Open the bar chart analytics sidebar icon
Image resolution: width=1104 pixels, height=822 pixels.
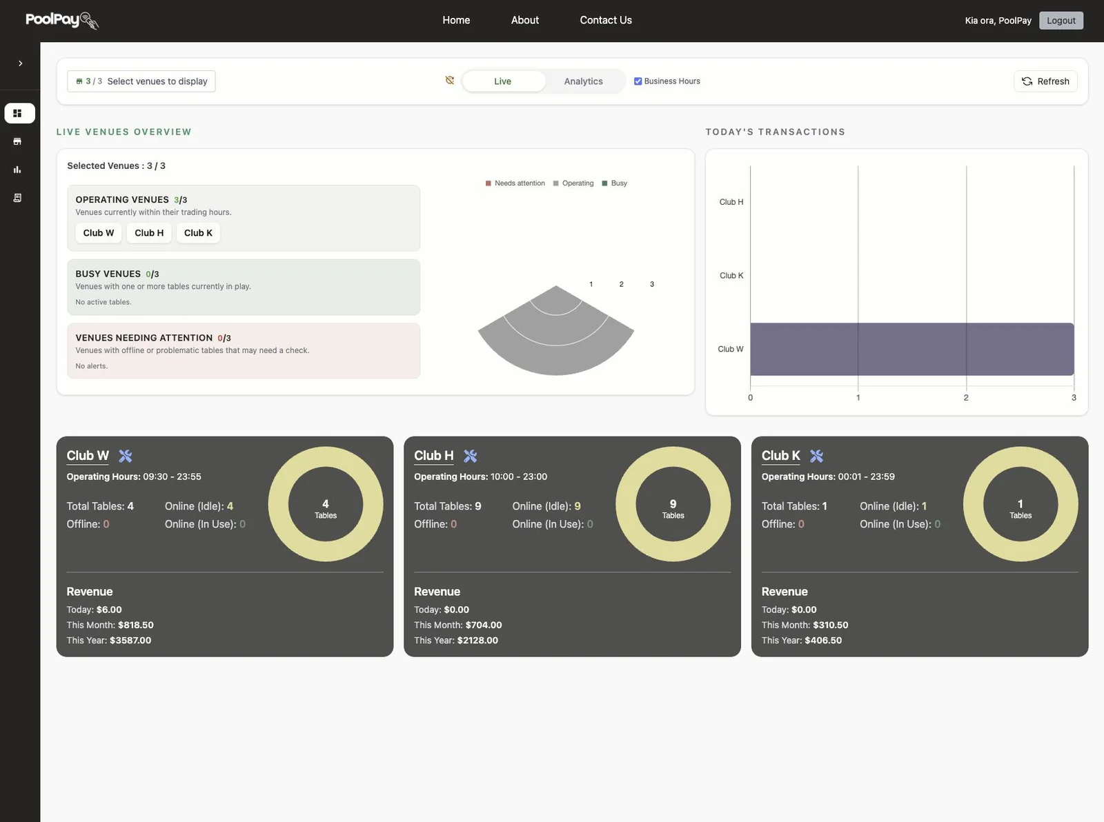point(17,170)
